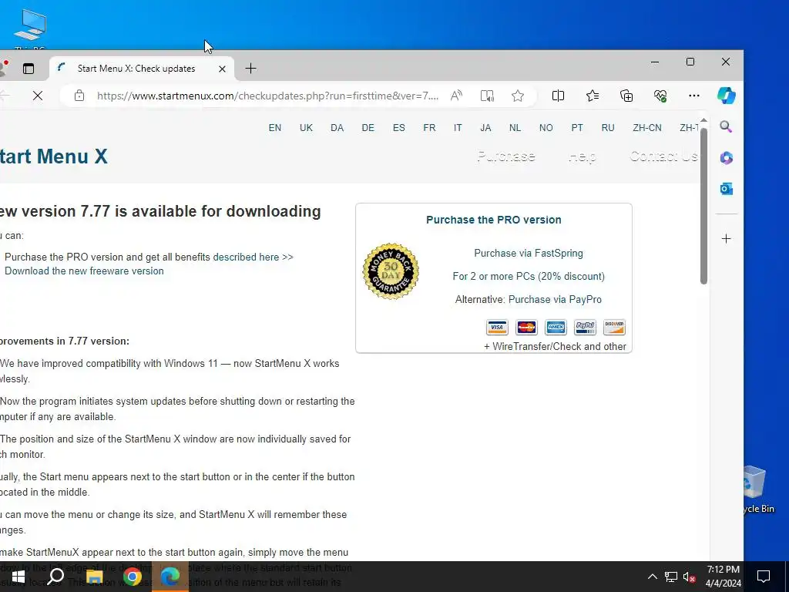789x592 pixels.
Task: Open taskbar Search magnifier
Action: 55,577
